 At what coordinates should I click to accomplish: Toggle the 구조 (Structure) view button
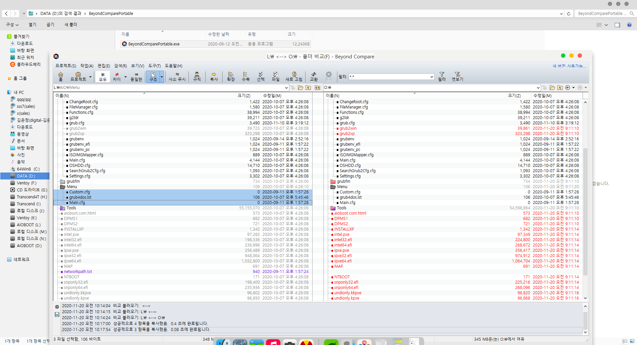(153, 76)
